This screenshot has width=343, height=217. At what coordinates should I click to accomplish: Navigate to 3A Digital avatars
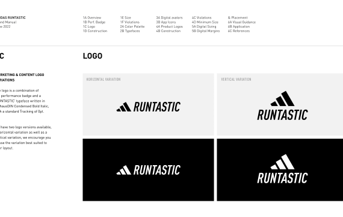point(169,17)
